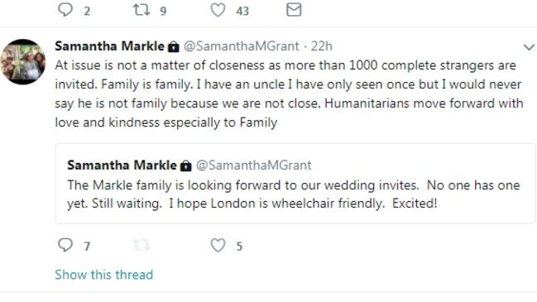537x302 pixels.
Task: Send top tweet via direct message envelope
Action: click(294, 10)
